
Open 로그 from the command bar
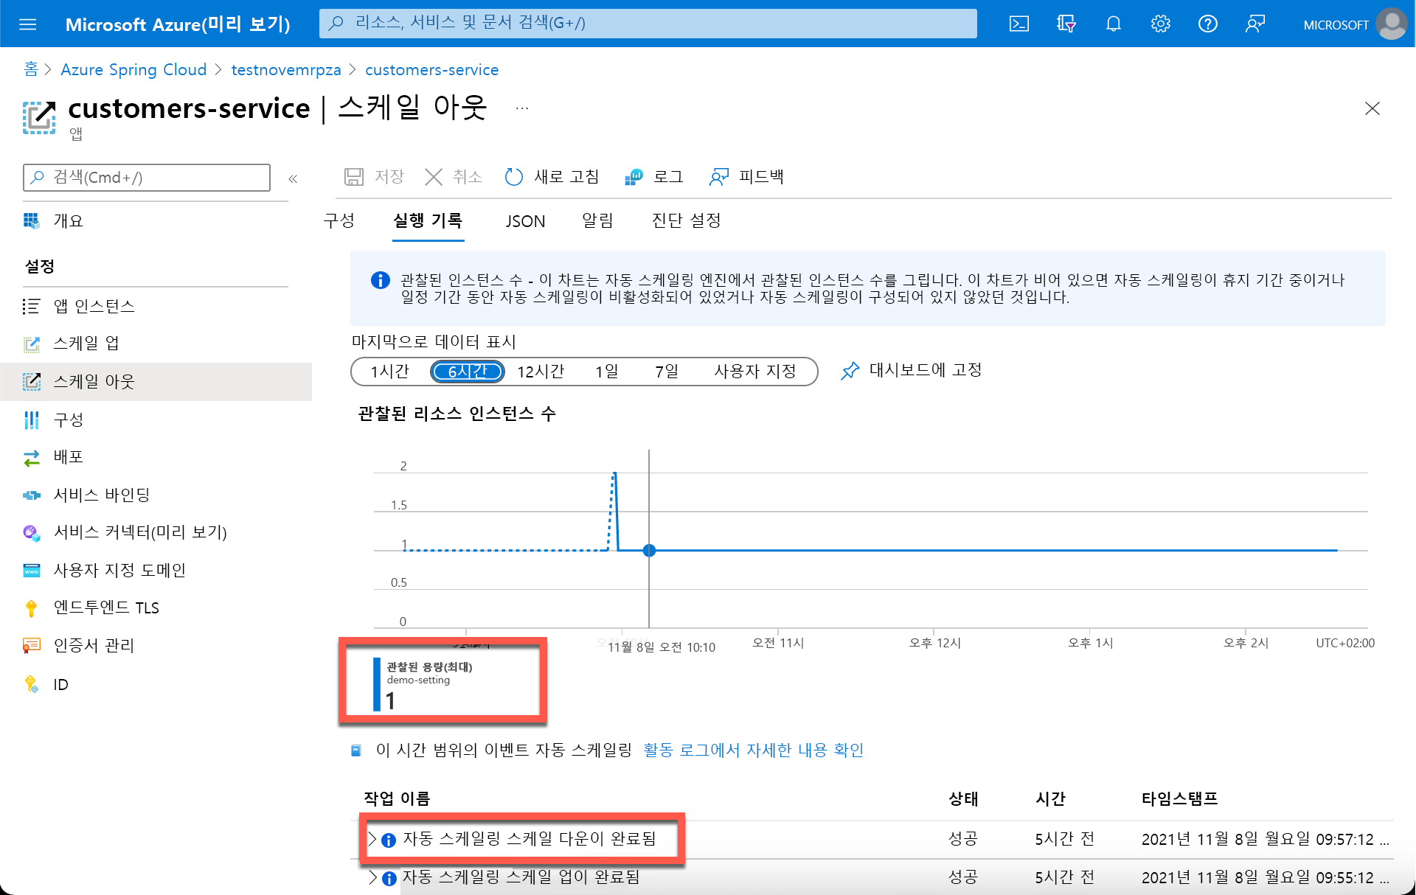(x=654, y=176)
